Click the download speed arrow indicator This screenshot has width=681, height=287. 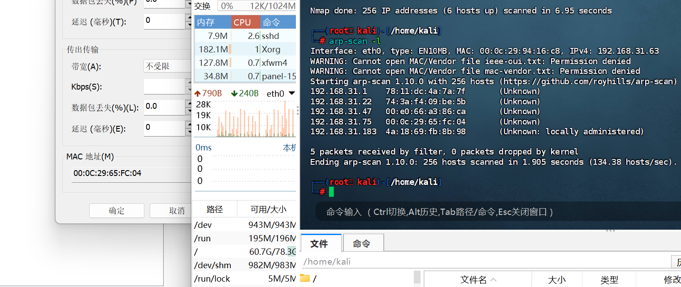point(234,94)
